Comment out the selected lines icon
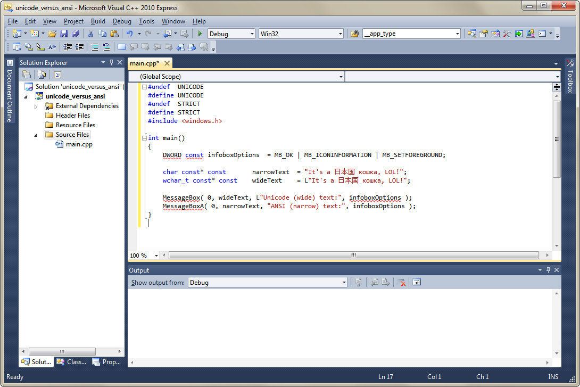Viewport: 580px width, 387px height. tap(95, 47)
